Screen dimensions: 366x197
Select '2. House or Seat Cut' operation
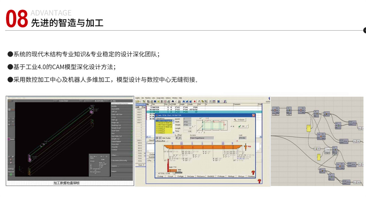(164, 123)
